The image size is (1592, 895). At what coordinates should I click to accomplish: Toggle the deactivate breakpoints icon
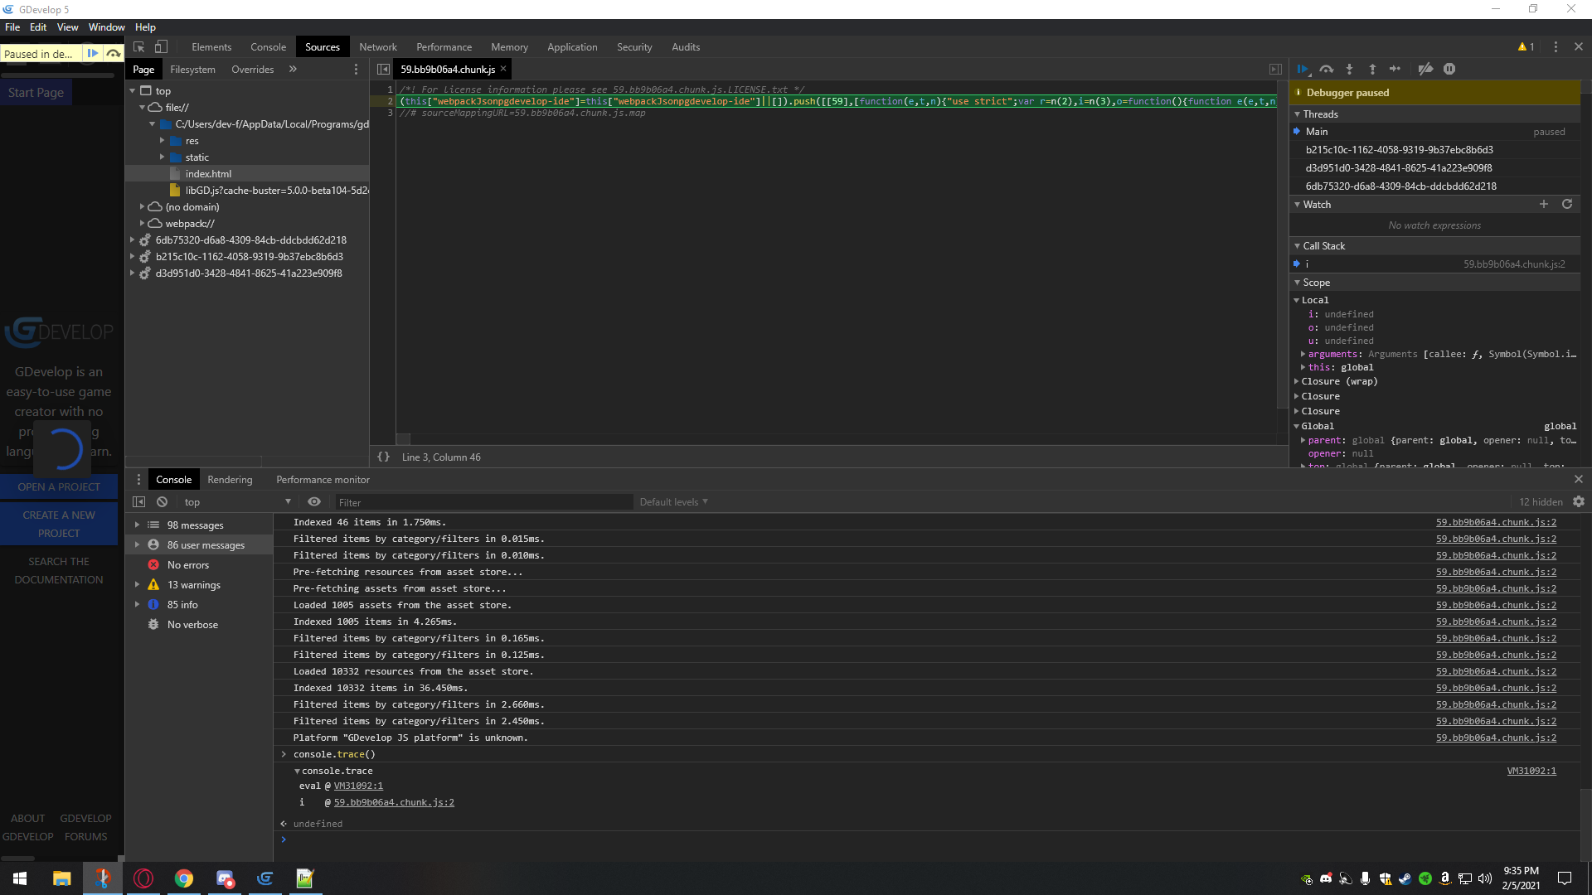[1426, 69]
